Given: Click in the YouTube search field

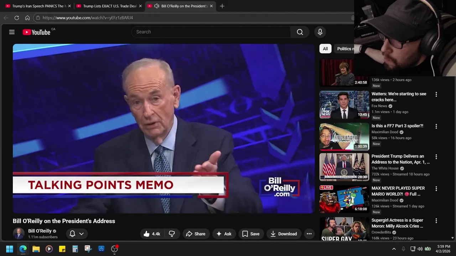Looking at the screenshot, I should pyautogui.click(x=211, y=32).
